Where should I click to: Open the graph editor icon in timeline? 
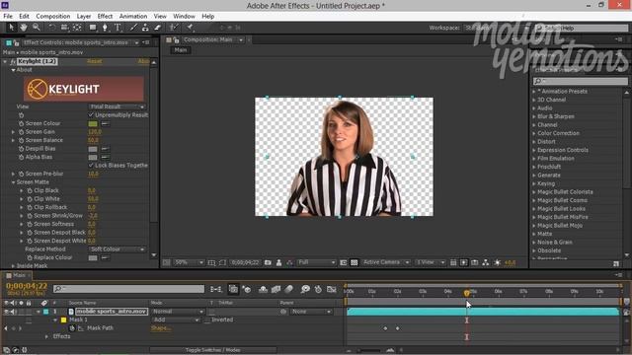click(332, 289)
